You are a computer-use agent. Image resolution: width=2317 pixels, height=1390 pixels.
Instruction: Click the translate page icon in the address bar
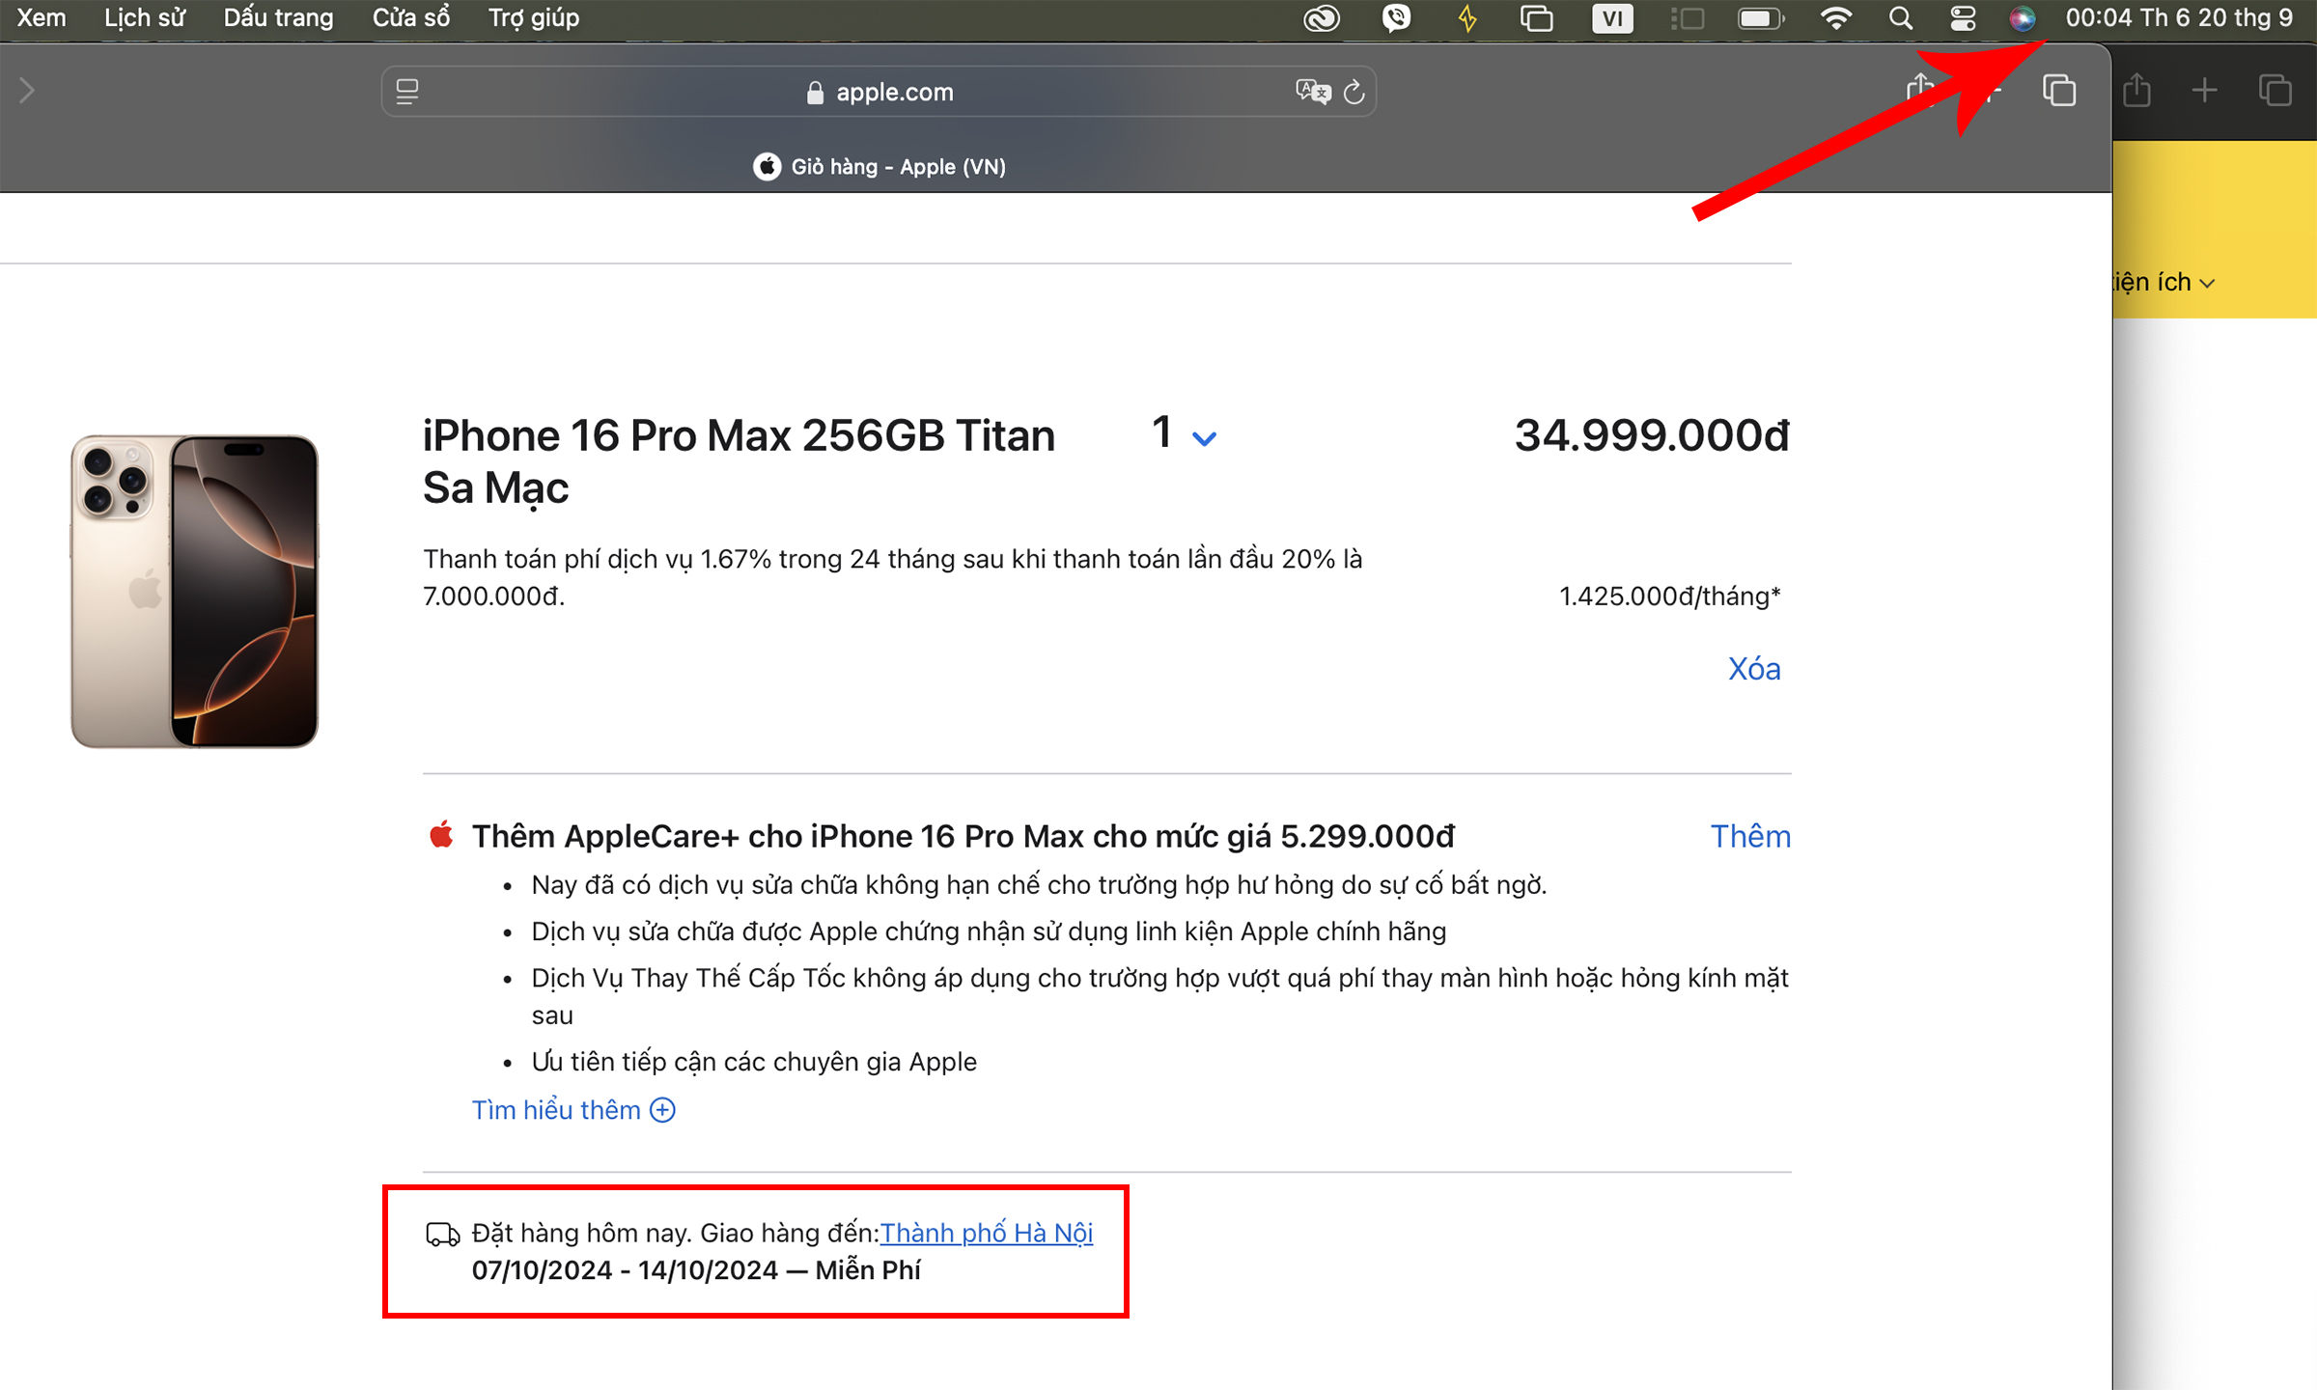coord(1313,92)
